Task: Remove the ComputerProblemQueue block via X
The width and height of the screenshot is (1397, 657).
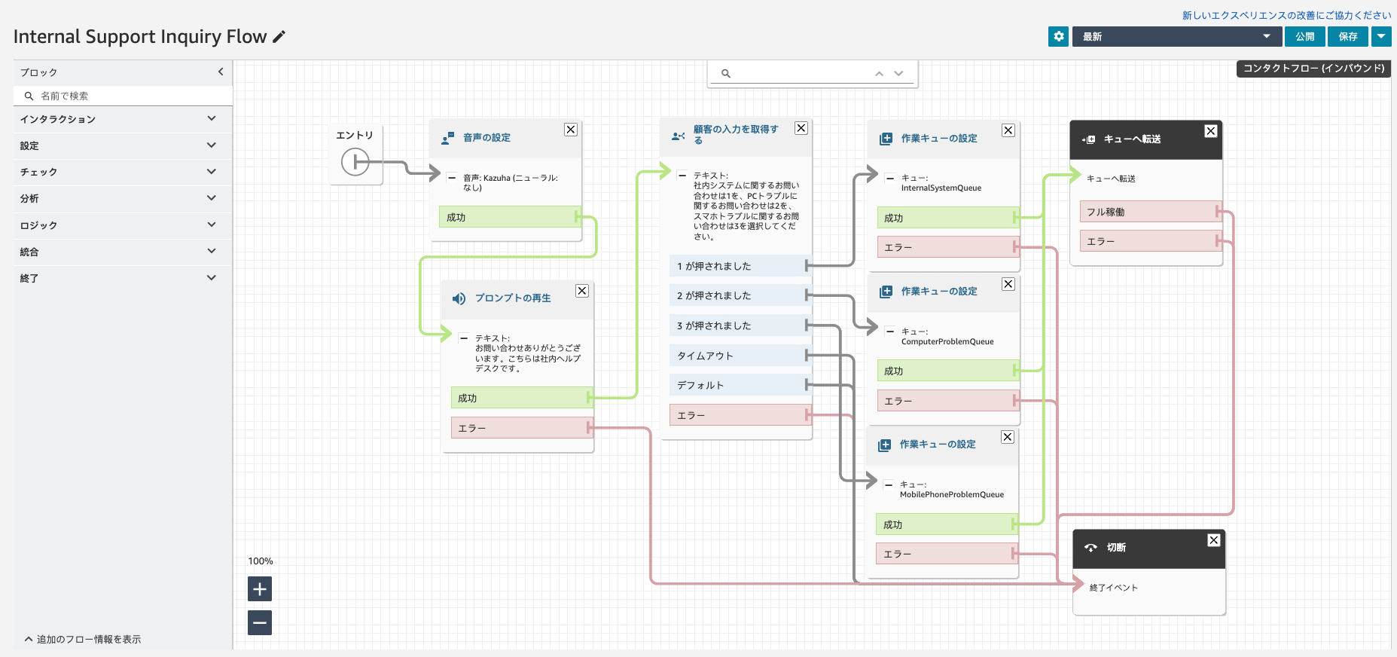Action: click(1008, 284)
